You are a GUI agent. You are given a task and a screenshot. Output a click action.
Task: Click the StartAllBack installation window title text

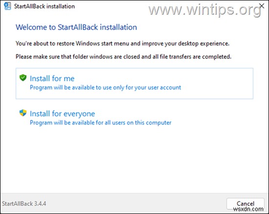45,6
